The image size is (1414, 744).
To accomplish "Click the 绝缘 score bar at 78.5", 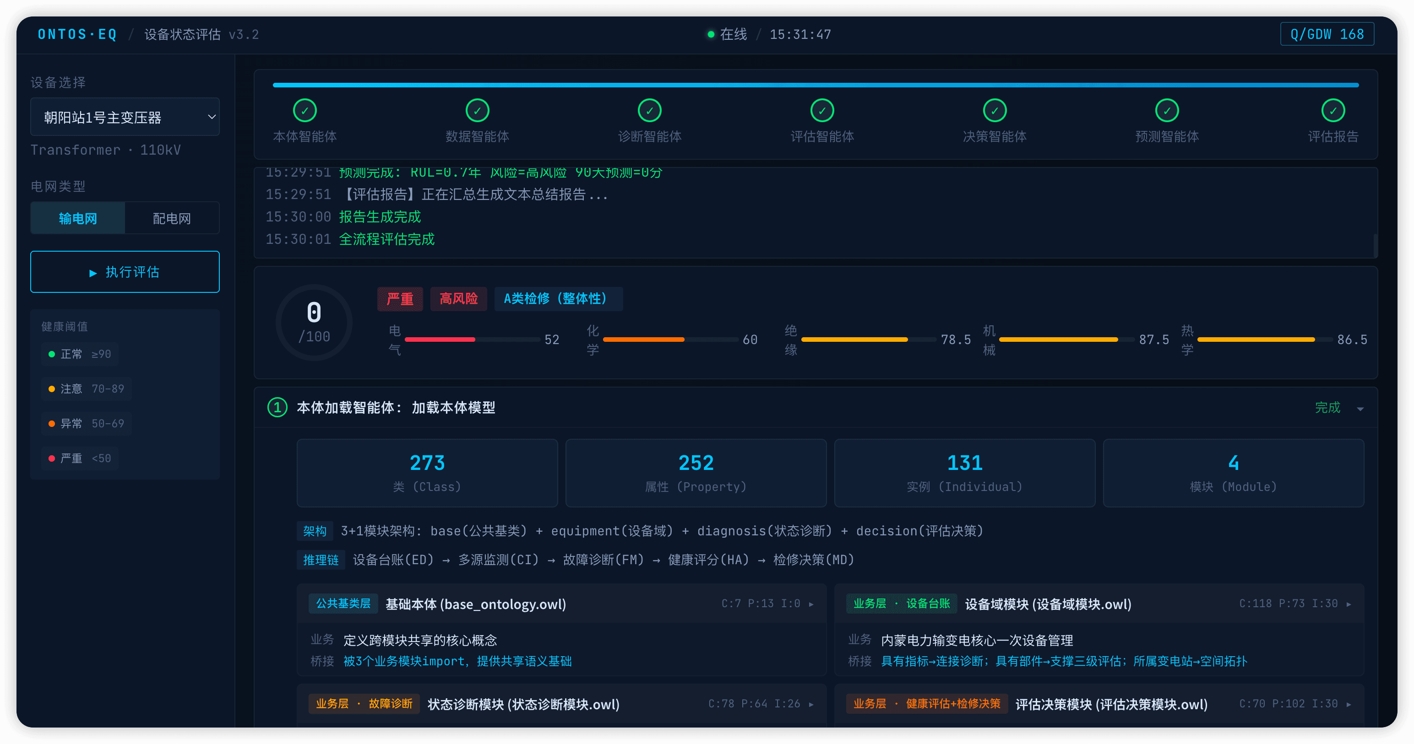I will pos(868,340).
